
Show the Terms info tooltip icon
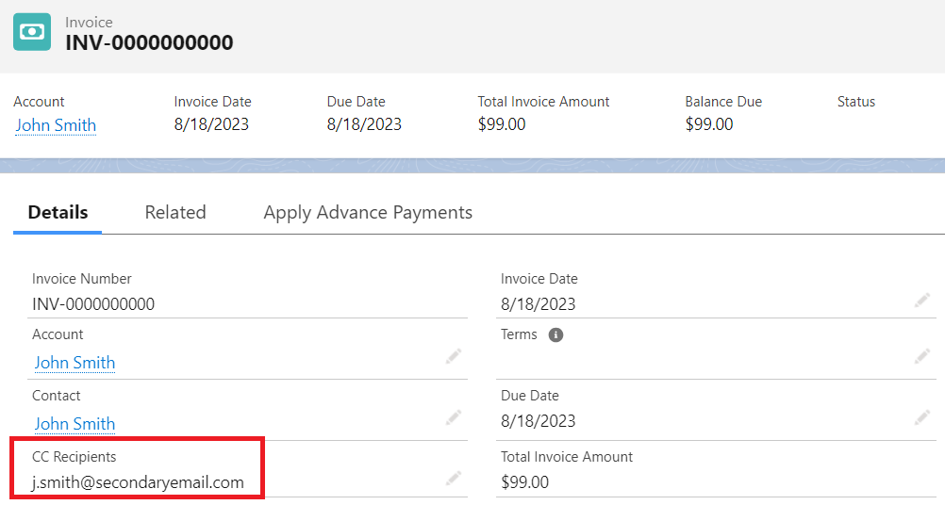click(555, 334)
